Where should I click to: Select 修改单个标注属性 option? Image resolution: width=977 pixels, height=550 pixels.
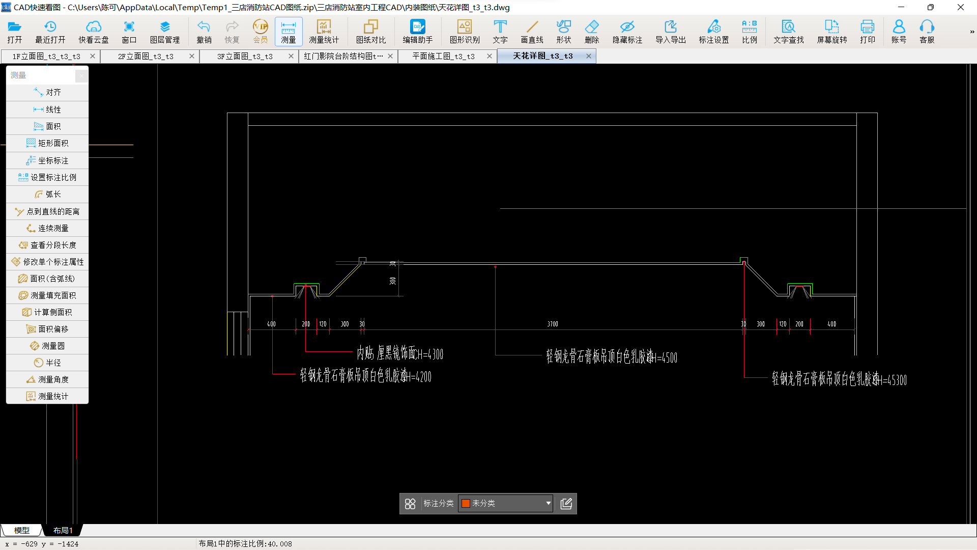point(47,262)
